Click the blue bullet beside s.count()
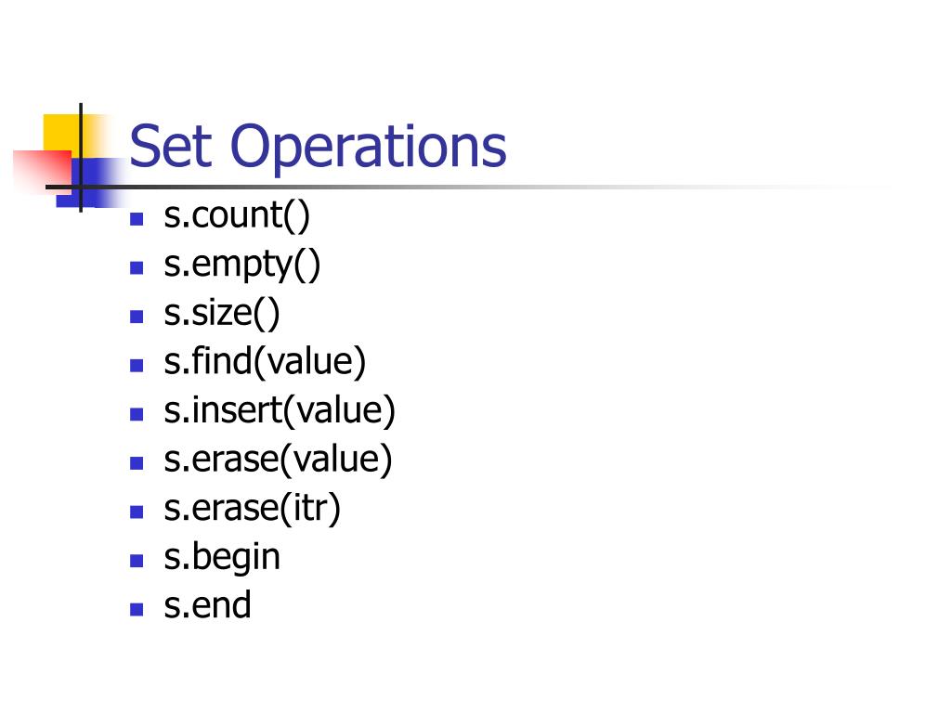Viewport: 951px width, 713px height. tap(137, 219)
